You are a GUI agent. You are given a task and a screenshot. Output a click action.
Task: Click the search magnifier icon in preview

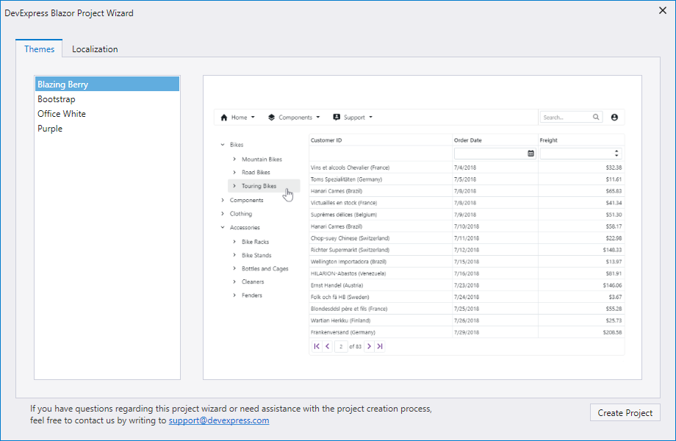coord(596,117)
